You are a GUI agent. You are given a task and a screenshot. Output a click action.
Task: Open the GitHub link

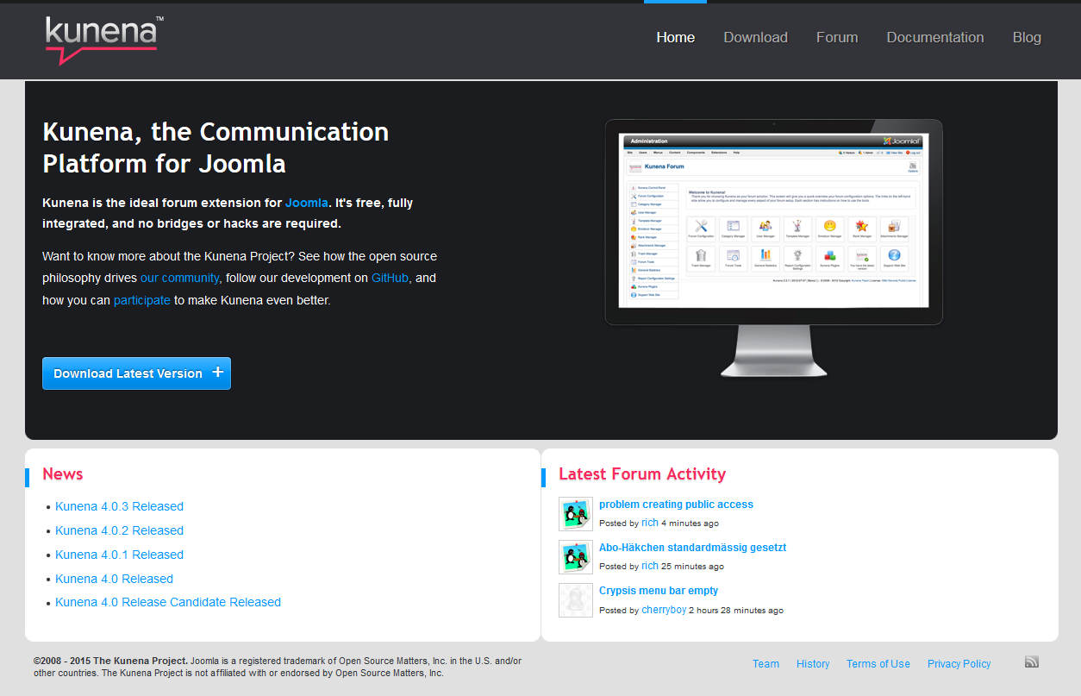[390, 278]
